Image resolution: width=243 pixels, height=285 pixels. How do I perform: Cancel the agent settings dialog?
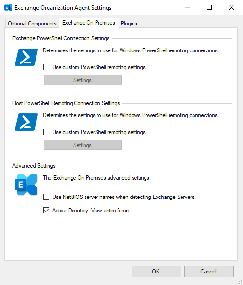pyautogui.click(x=209, y=272)
